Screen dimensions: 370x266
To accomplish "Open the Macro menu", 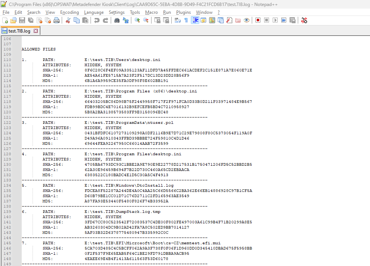I will pyautogui.click(x=152, y=12).
